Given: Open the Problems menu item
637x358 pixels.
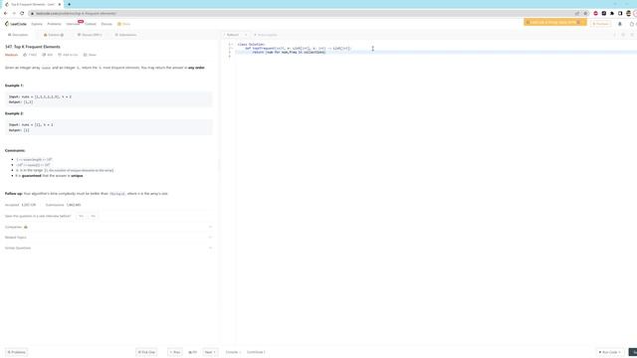Looking at the screenshot, I should [x=54, y=24].
